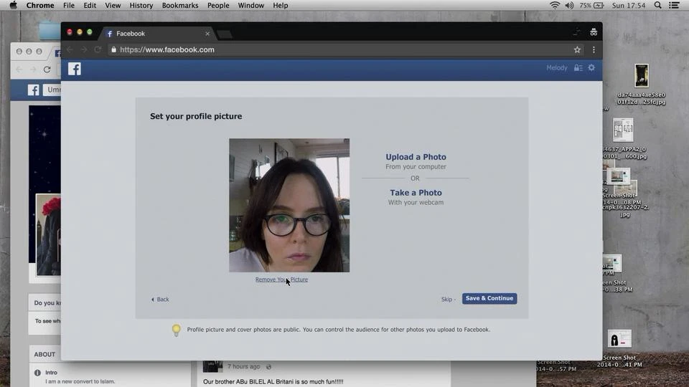Click Remove Your Picture link
The width and height of the screenshot is (689, 387).
click(x=281, y=279)
